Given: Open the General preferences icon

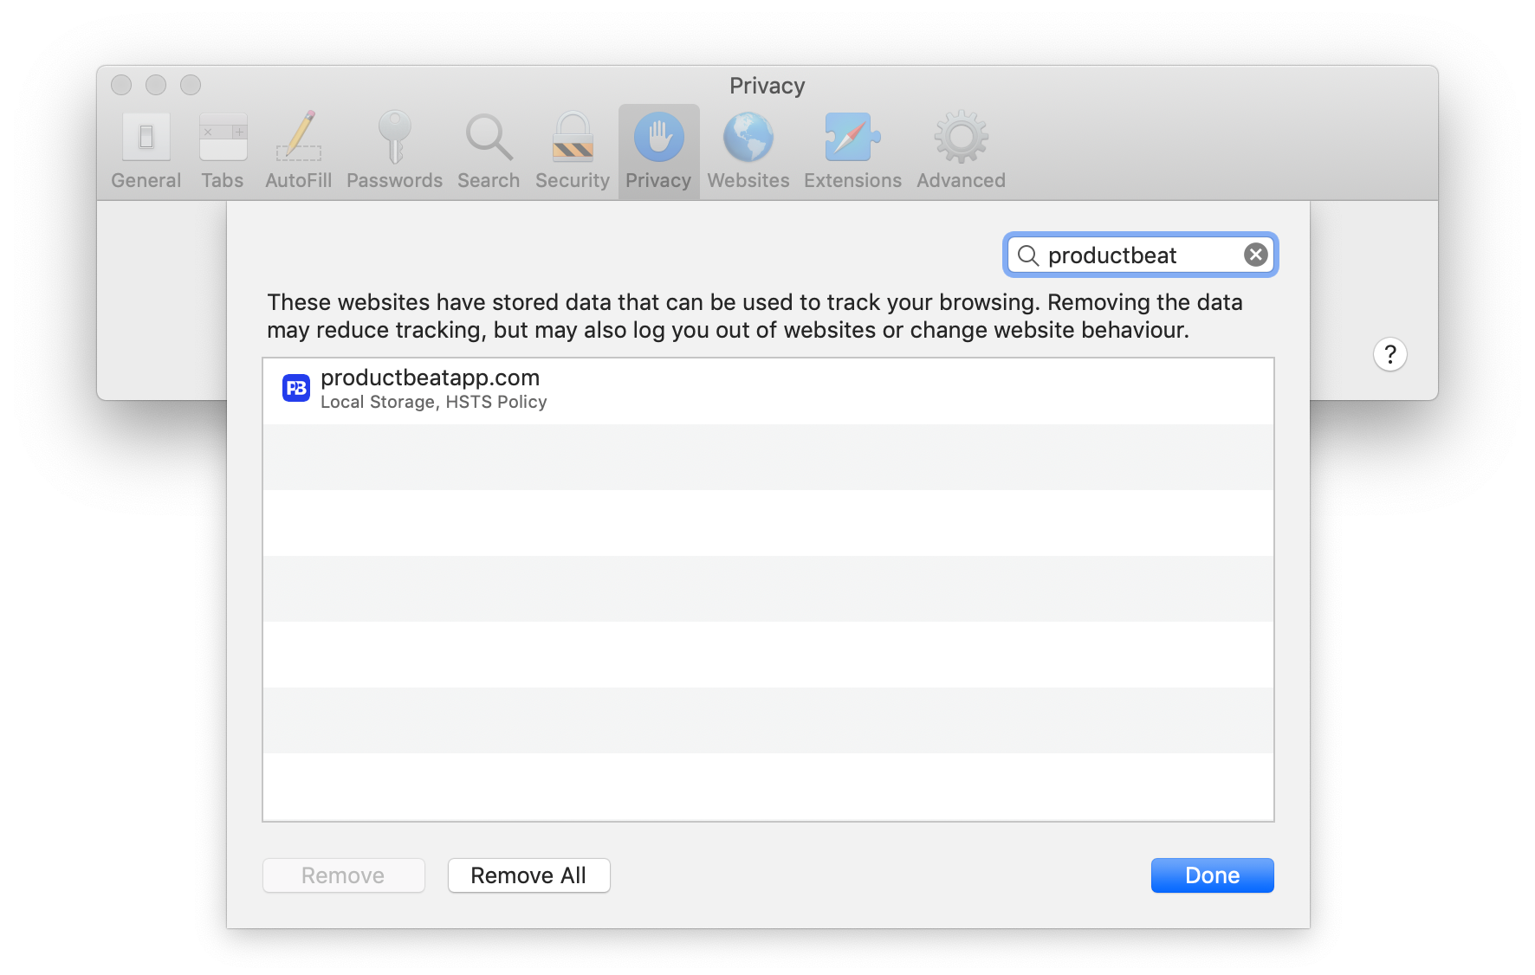Looking at the screenshot, I should coord(146,137).
